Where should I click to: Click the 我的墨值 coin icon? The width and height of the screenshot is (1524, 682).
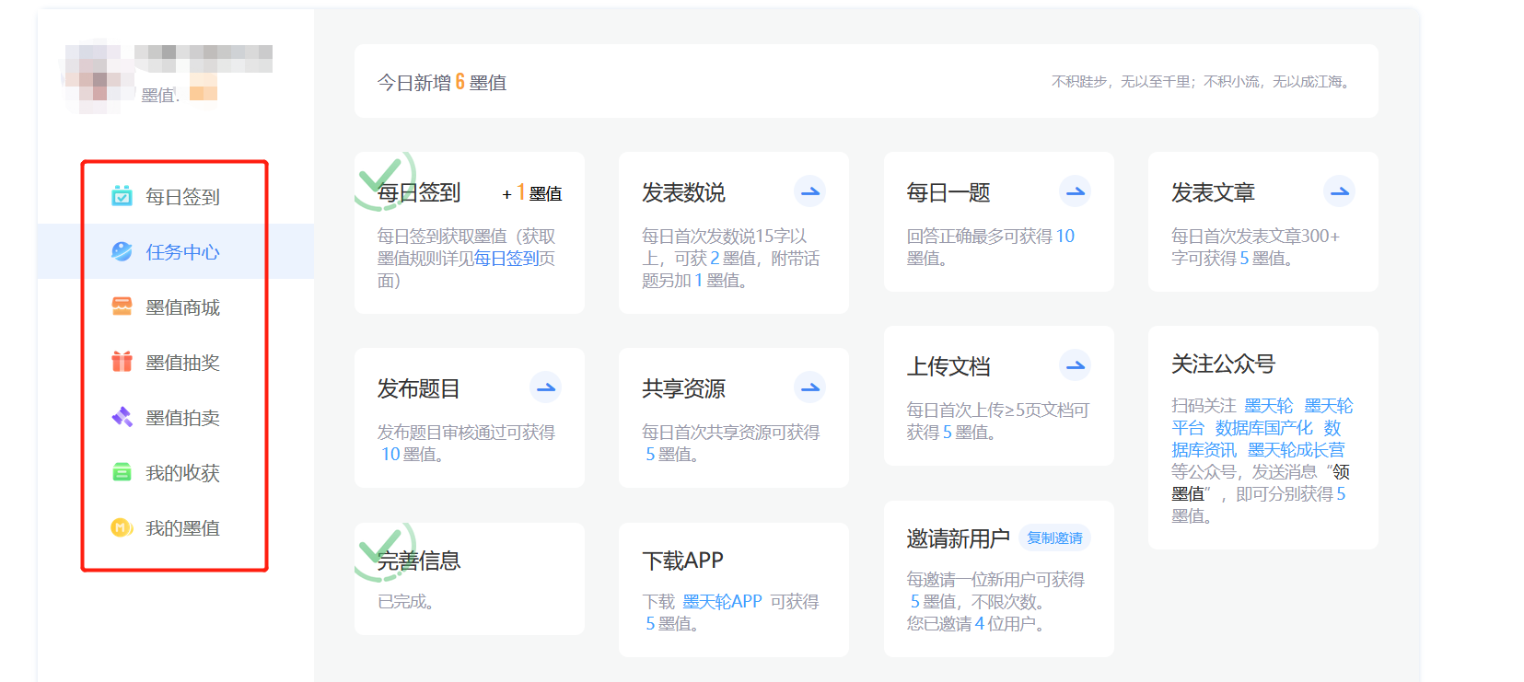[x=122, y=527]
